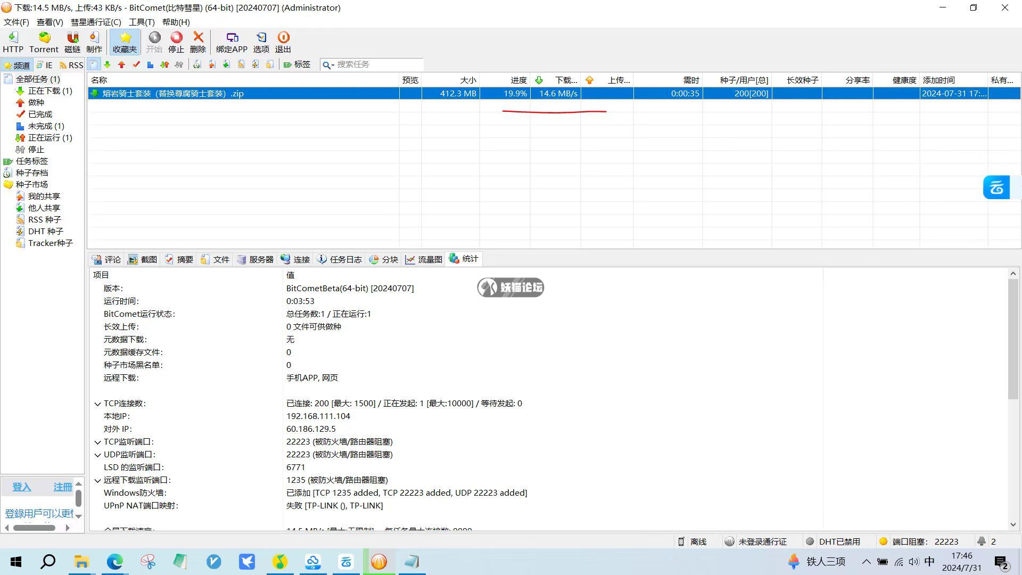This screenshot has width=1022, height=575.
Task: Click the 退出 exit toolbar button
Action: (283, 42)
